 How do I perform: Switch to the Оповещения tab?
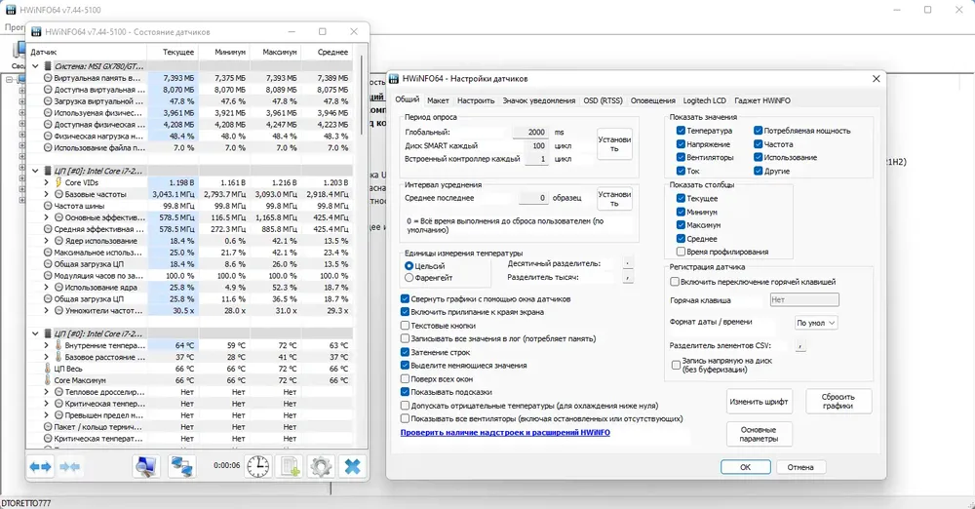(x=653, y=100)
